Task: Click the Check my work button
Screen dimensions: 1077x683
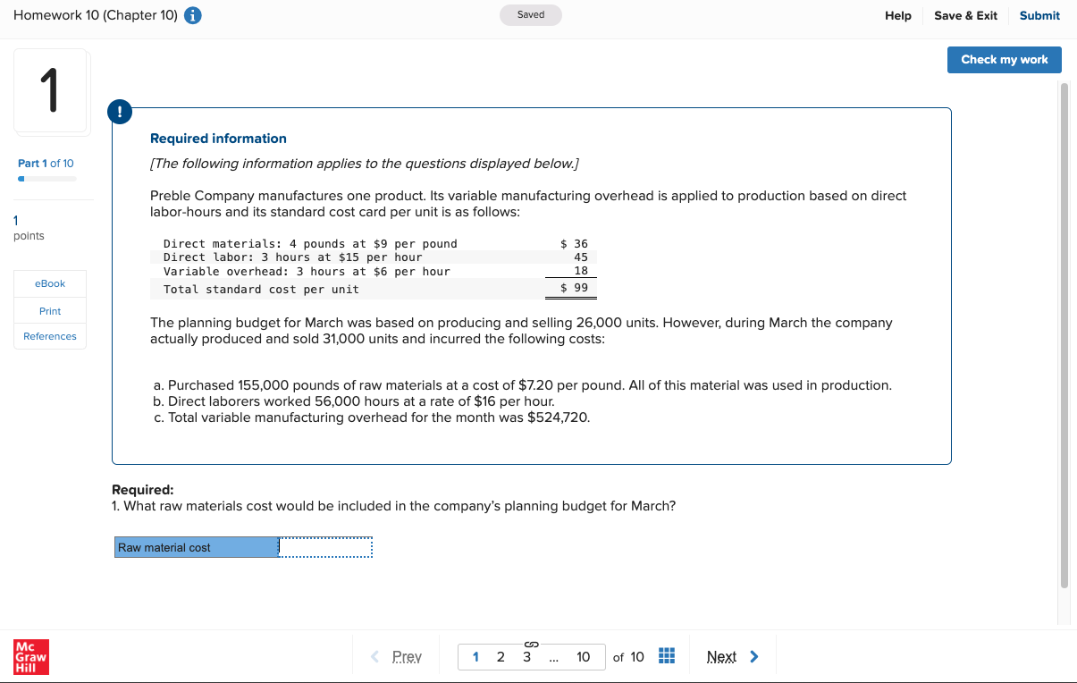Action: coord(1004,59)
